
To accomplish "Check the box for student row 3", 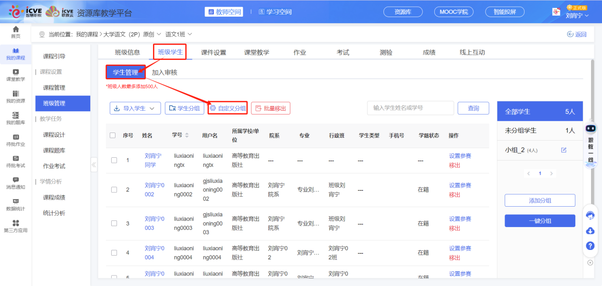I will pyautogui.click(x=114, y=223).
